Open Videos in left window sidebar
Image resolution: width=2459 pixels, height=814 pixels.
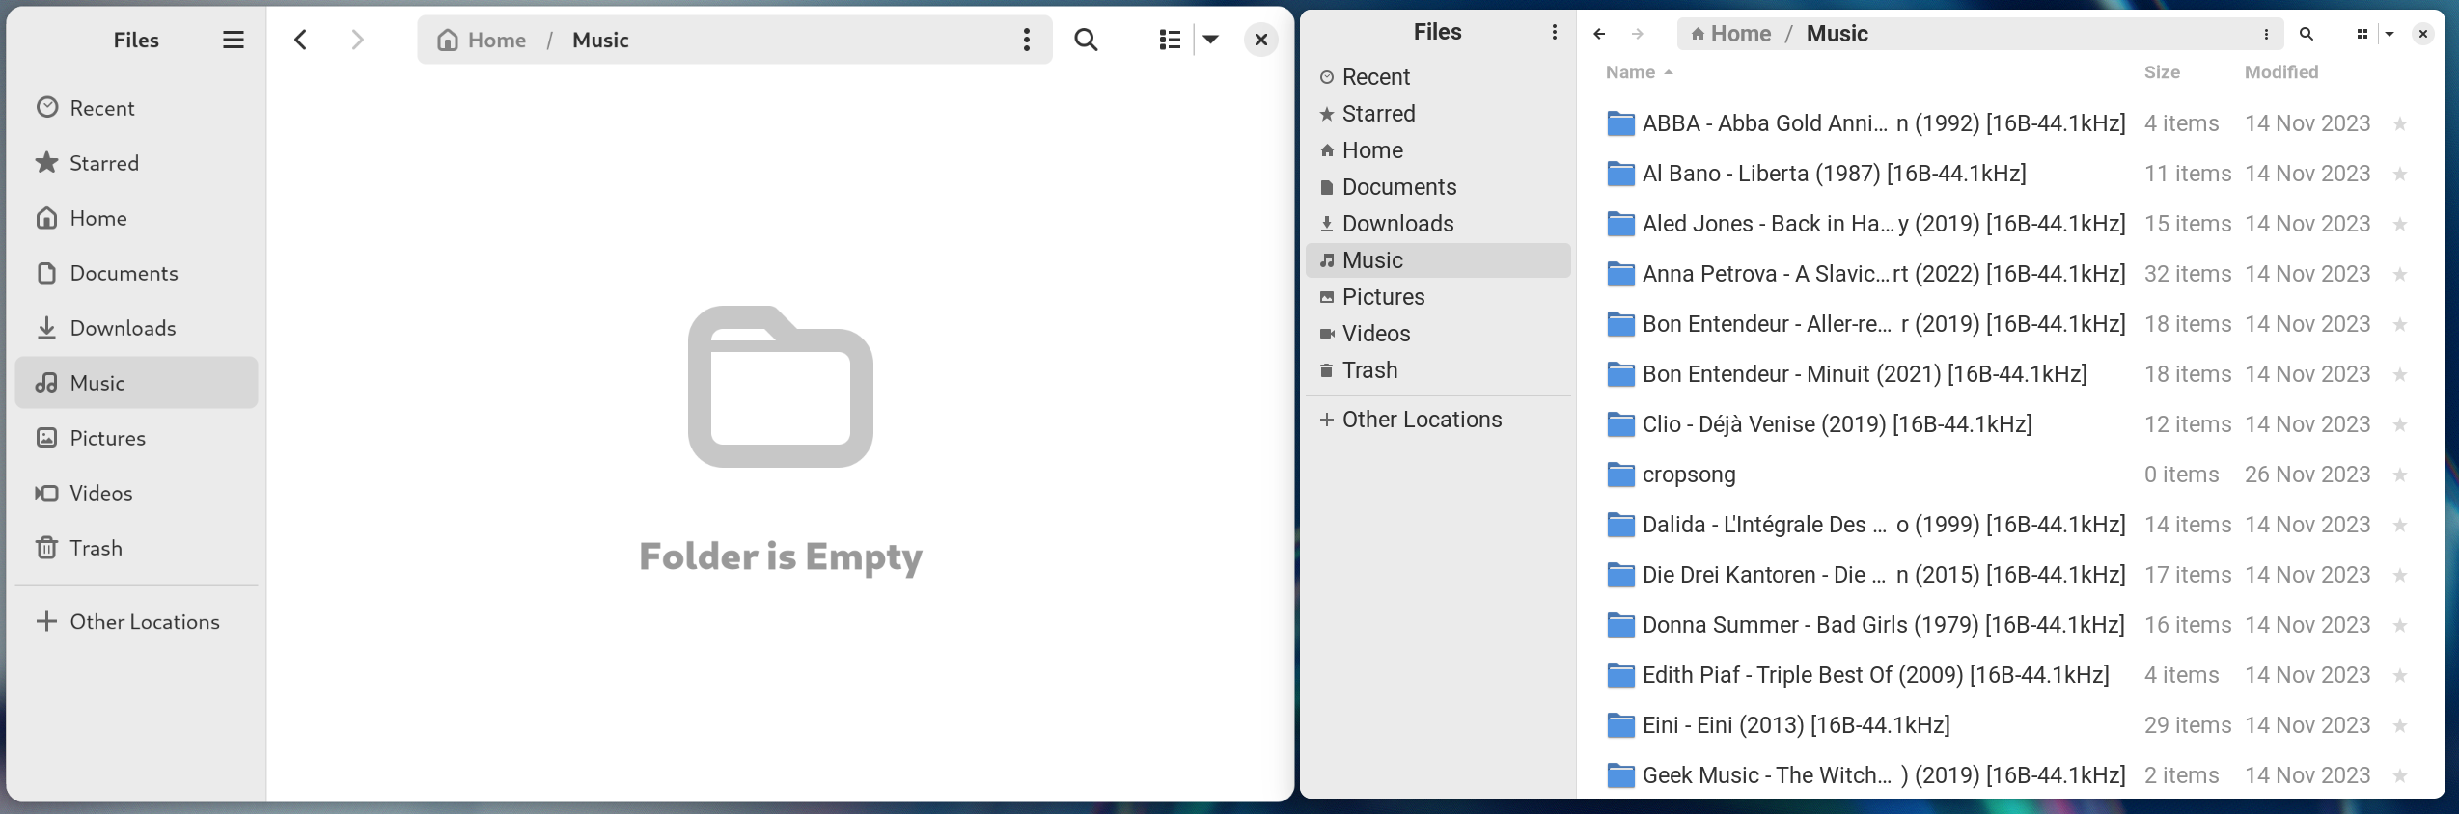tap(136, 493)
